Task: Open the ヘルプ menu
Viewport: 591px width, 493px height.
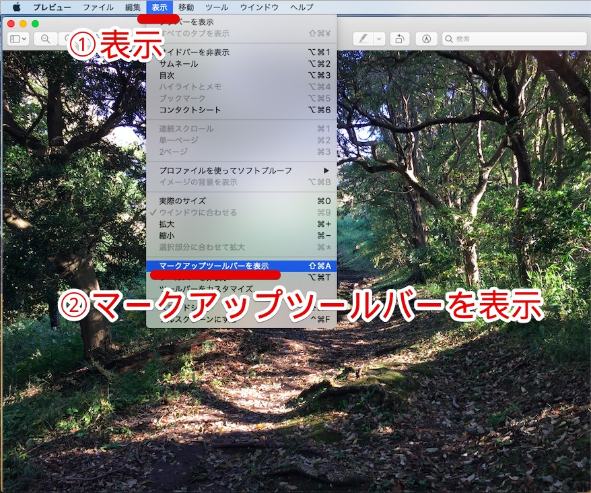Action: [x=302, y=7]
